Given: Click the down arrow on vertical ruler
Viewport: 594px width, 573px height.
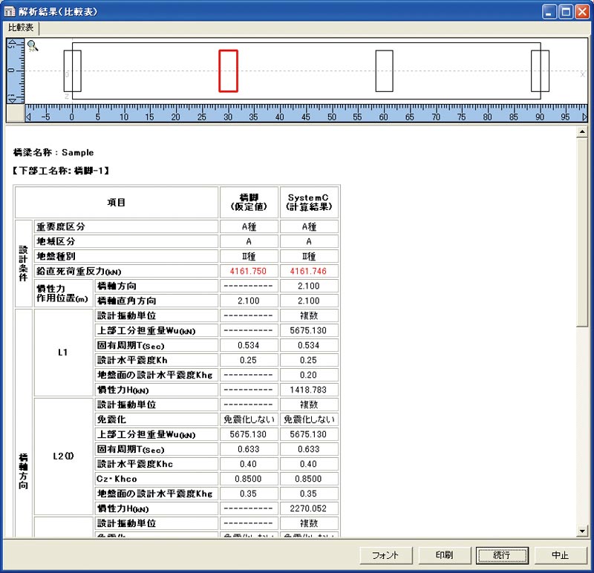Looking at the screenshot, I should [12, 99].
